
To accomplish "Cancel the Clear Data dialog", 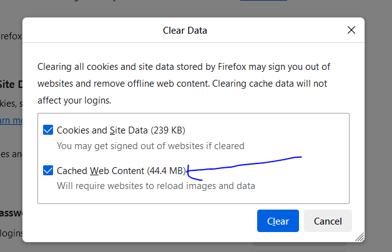I will [x=328, y=221].
